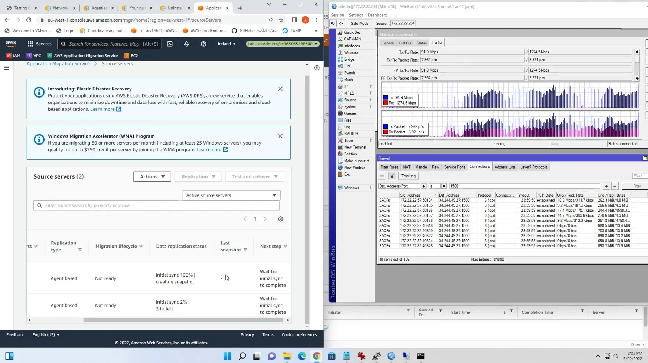Viewport: 648px width, 363px height.
Task: Open File Explorer from the taskbar
Action: click(x=287, y=356)
